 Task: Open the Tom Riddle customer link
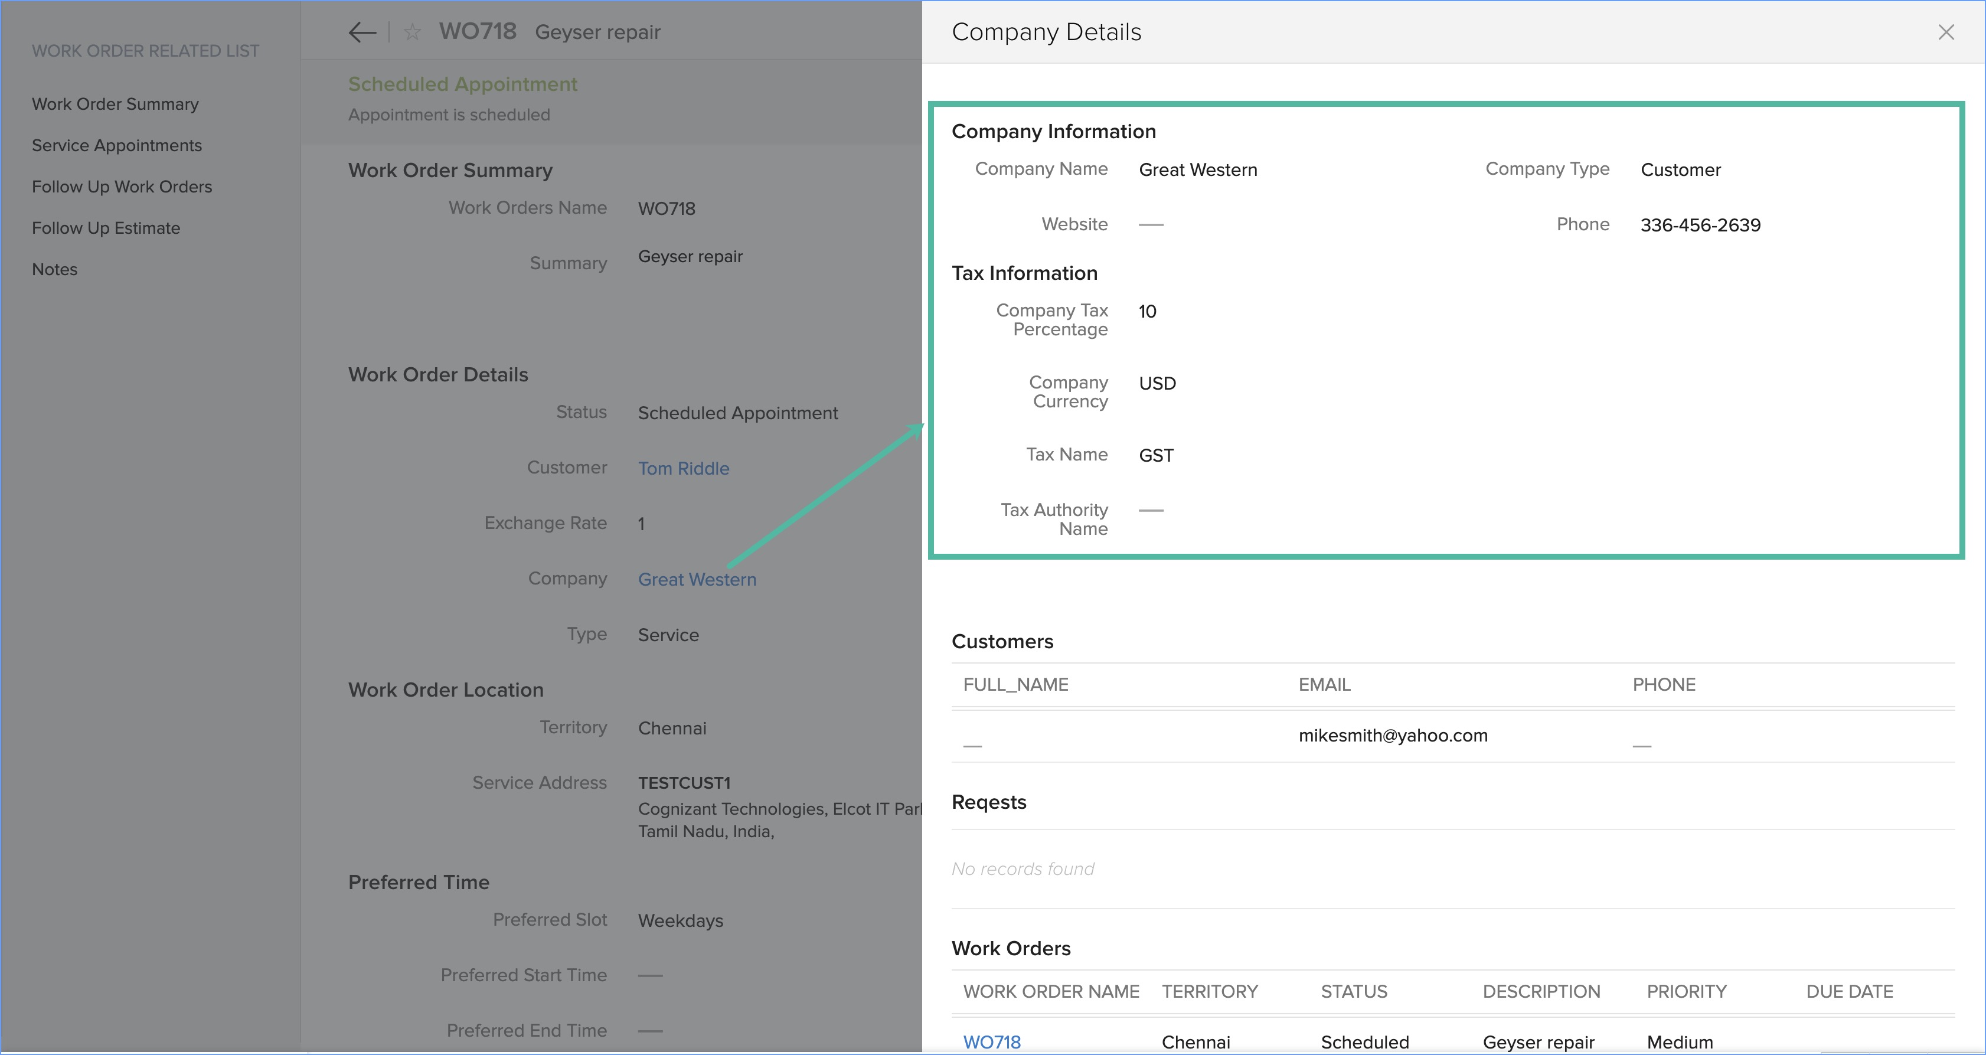pos(683,468)
